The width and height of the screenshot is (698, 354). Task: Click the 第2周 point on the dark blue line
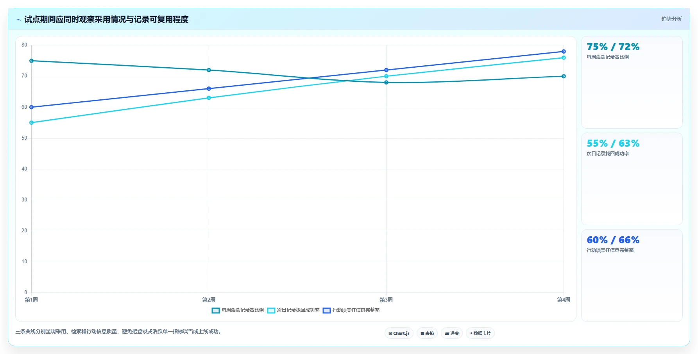click(209, 89)
